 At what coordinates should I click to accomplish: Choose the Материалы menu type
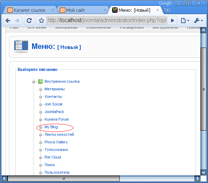(x=55, y=89)
